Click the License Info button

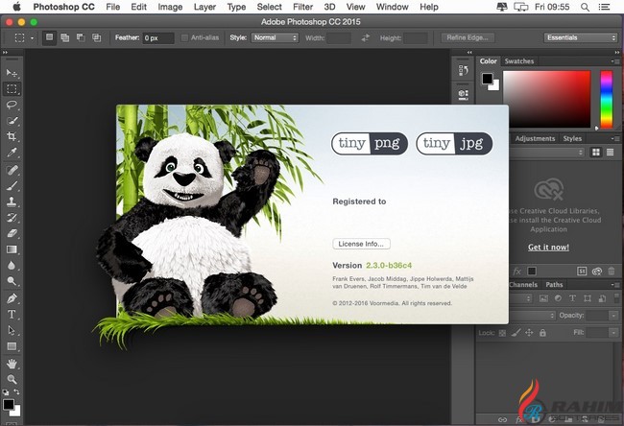pyautogui.click(x=361, y=244)
